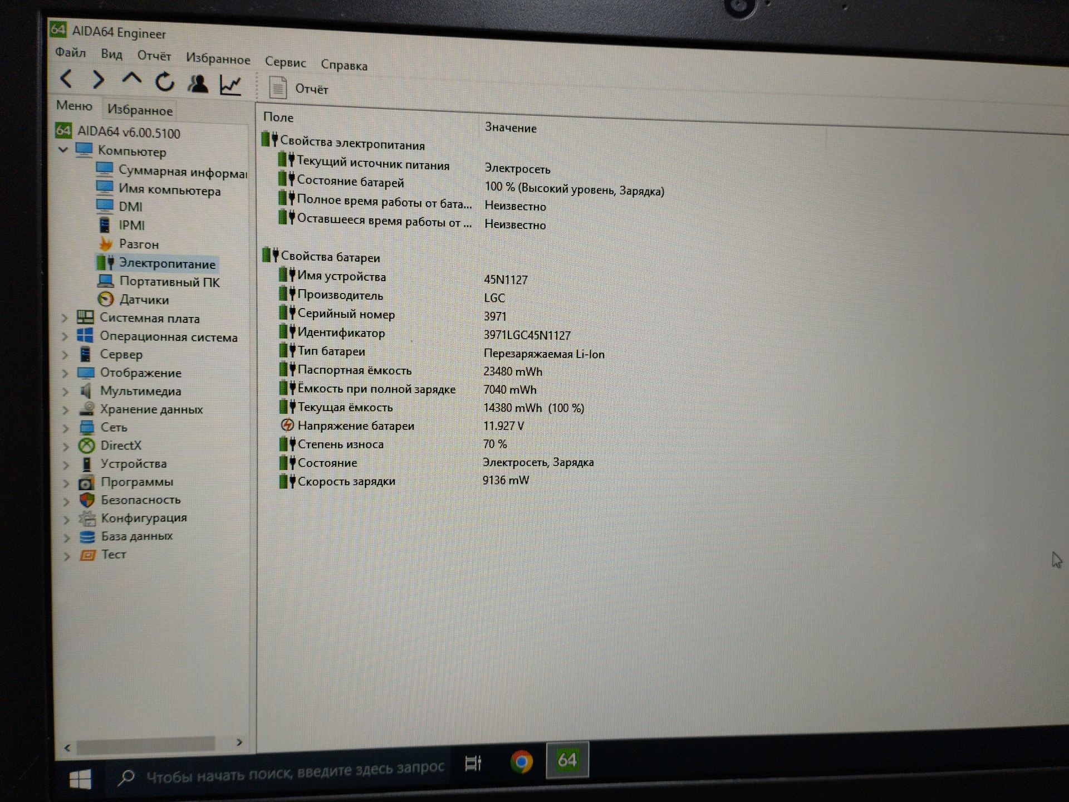This screenshot has height=802, width=1069.
Task: Go back with the left arrow toolbar icon
Action: 66,79
